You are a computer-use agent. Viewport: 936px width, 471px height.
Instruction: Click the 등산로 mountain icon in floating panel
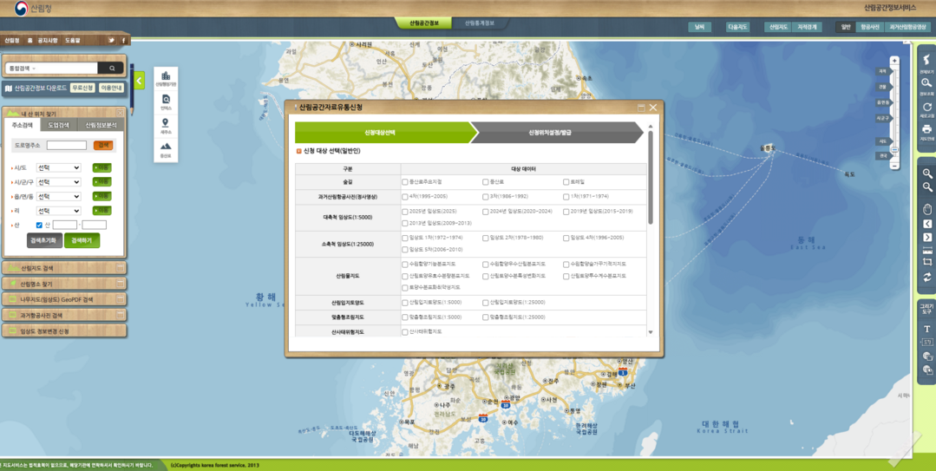(166, 147)
